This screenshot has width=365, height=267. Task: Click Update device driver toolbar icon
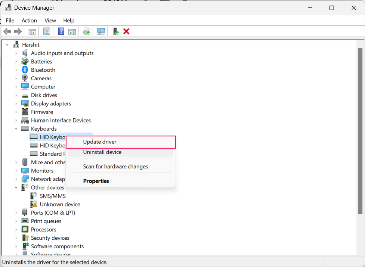(87, 31)
